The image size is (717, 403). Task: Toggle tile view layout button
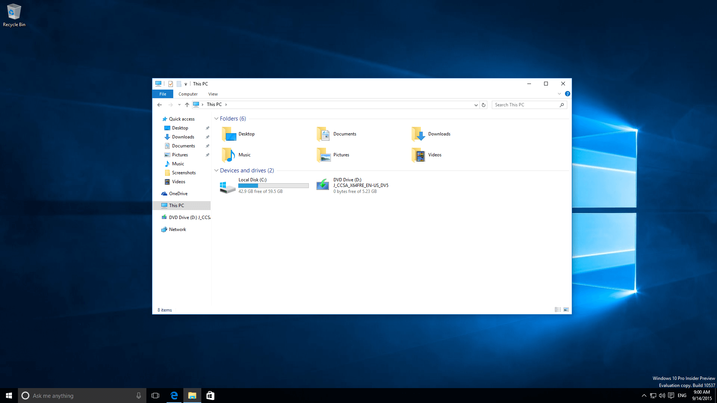566,309
